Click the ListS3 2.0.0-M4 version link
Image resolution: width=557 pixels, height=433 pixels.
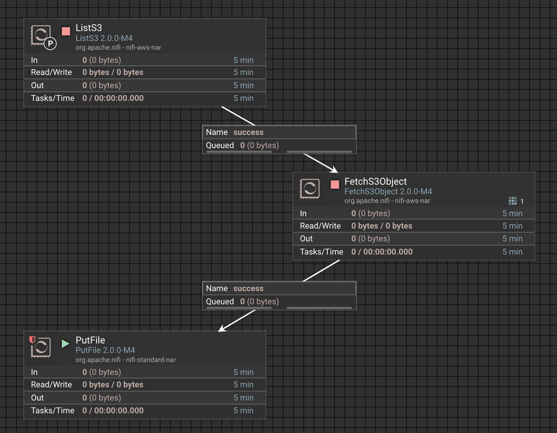(x=104, y=38)
